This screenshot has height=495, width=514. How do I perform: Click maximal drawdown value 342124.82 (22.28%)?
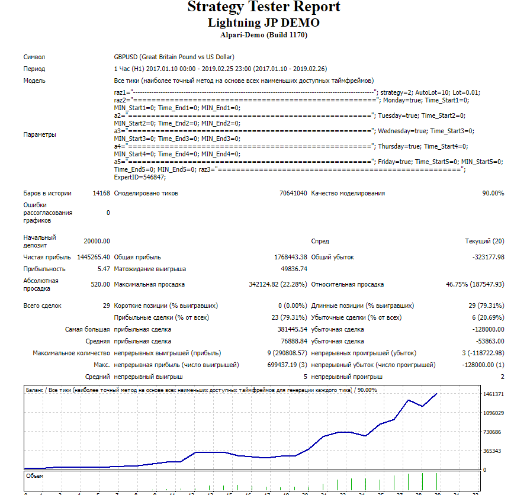click(x=278, y=284)
